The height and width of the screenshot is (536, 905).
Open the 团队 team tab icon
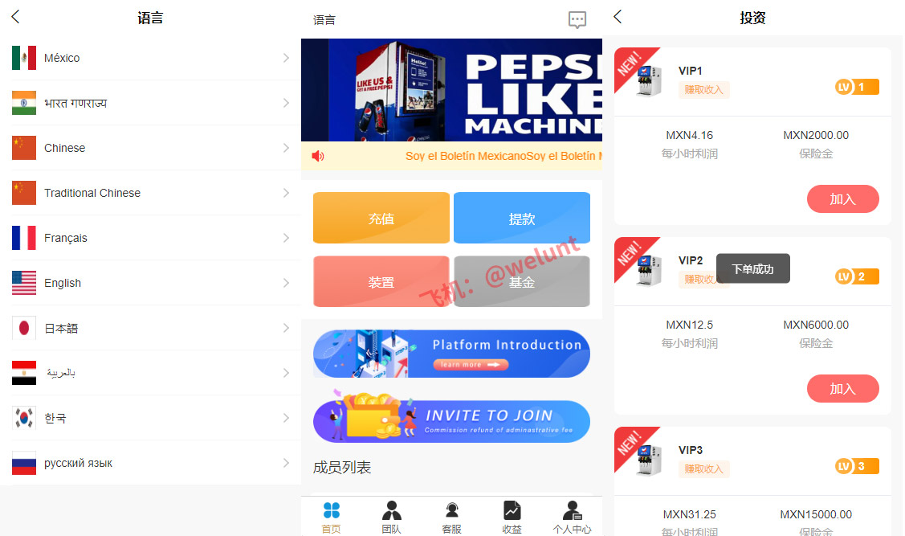pos(391,510)
